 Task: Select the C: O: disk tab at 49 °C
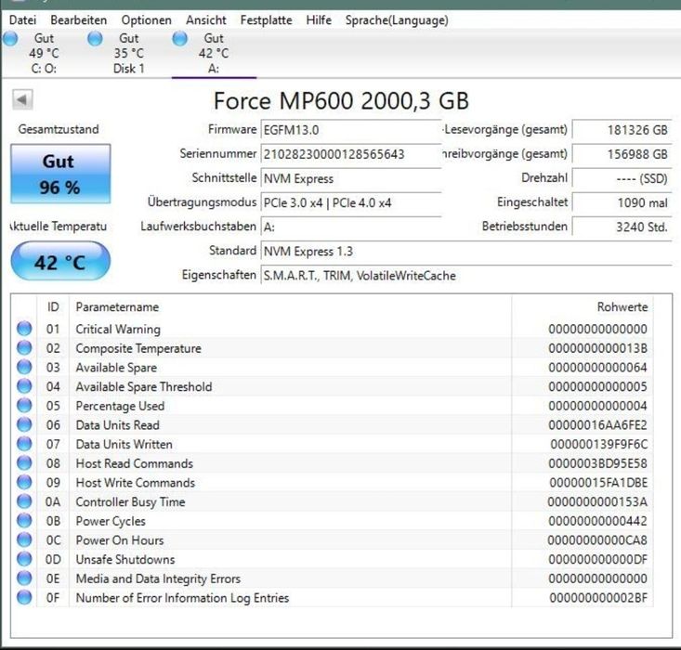tap(43, 53)
